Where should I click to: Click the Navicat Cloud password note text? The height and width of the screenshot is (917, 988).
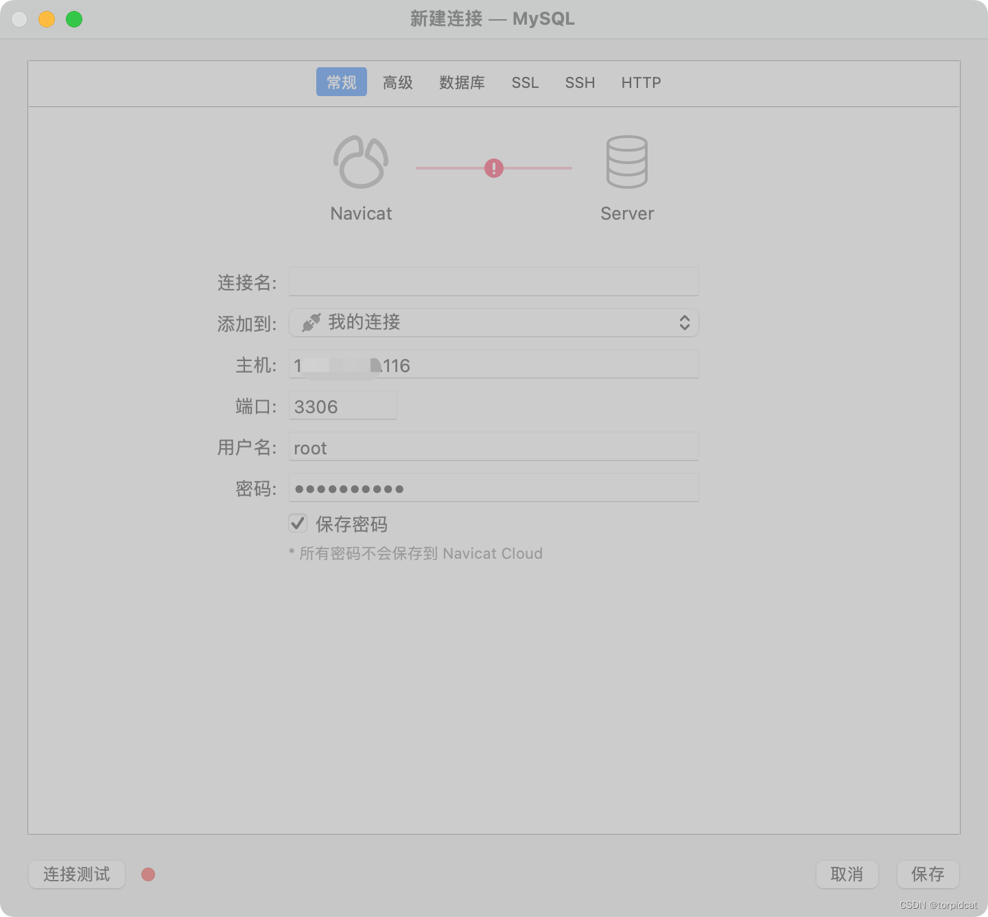point(416,553)
